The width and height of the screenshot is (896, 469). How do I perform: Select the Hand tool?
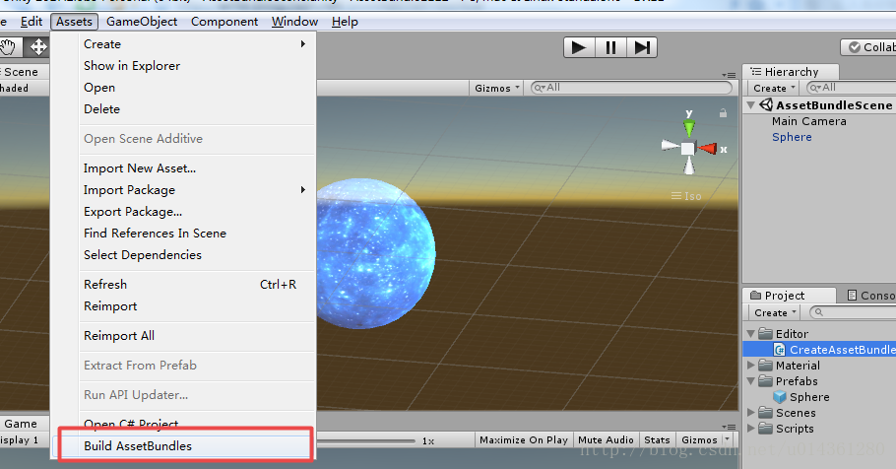pyautogui.click(x=8, y=47)
